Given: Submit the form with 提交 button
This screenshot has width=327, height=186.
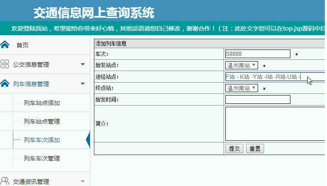Looking at the screenshot, I should coord(234,149).
